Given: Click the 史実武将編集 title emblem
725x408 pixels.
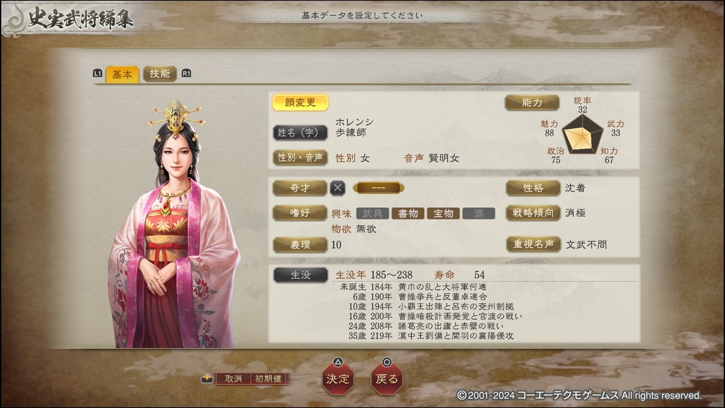Looking at the screenshot, I should [68, 19].
